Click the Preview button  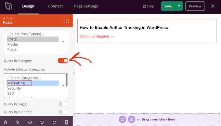click(x=195, y=6)
